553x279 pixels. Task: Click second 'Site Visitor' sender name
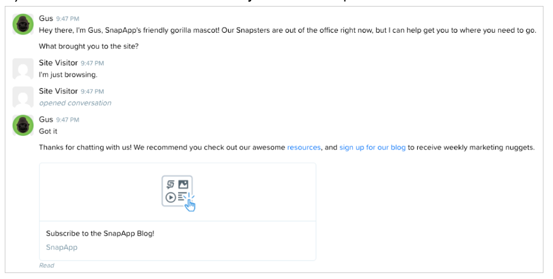(x=58, y=91)
